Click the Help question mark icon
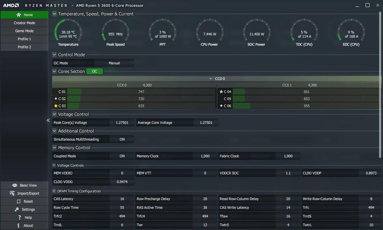Screen dimensions: 383x230 20,217
